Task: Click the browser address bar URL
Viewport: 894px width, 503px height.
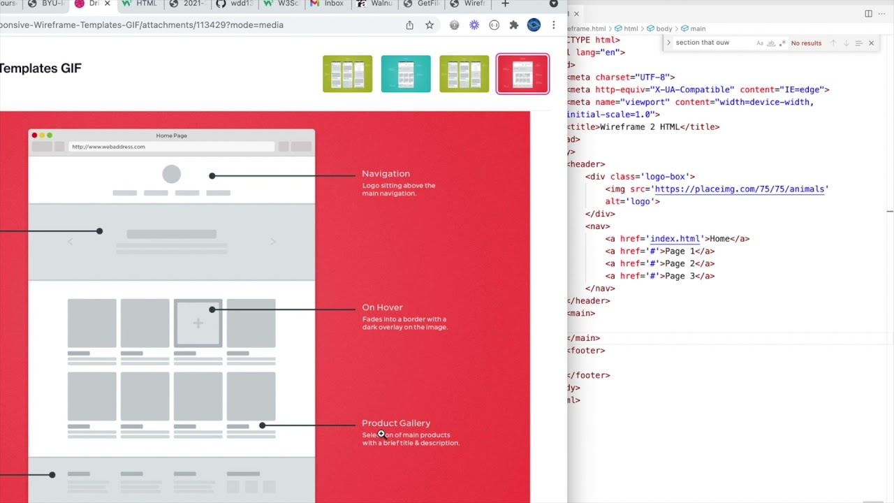Action: coord(142,25)
